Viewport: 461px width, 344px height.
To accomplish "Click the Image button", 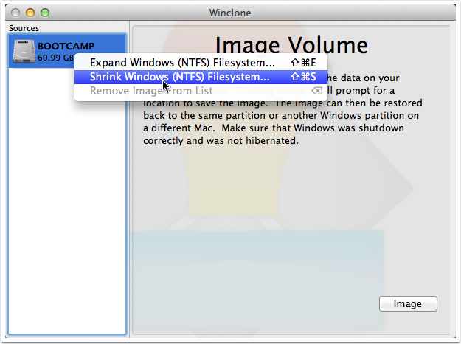I will click(x=408, y=303).
